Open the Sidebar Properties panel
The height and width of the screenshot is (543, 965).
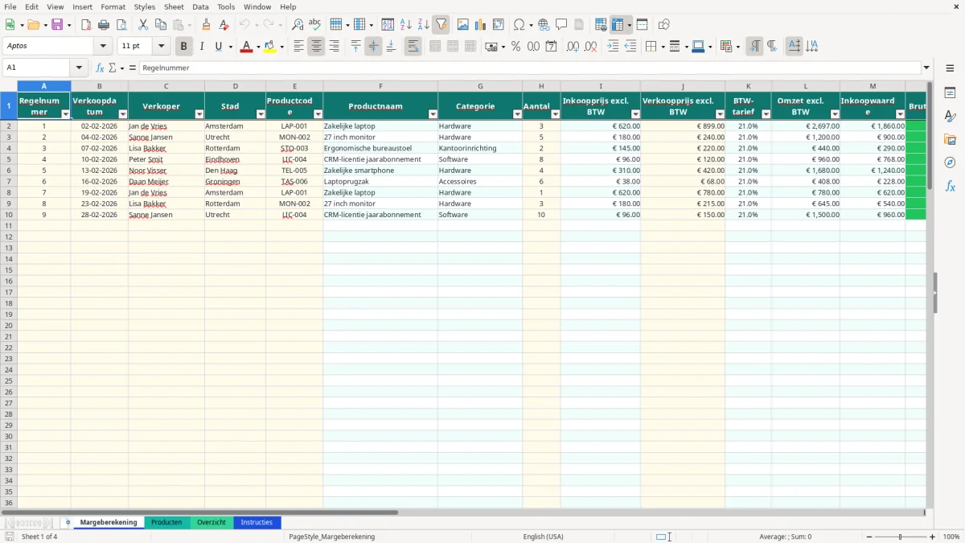tap(950, 93)
